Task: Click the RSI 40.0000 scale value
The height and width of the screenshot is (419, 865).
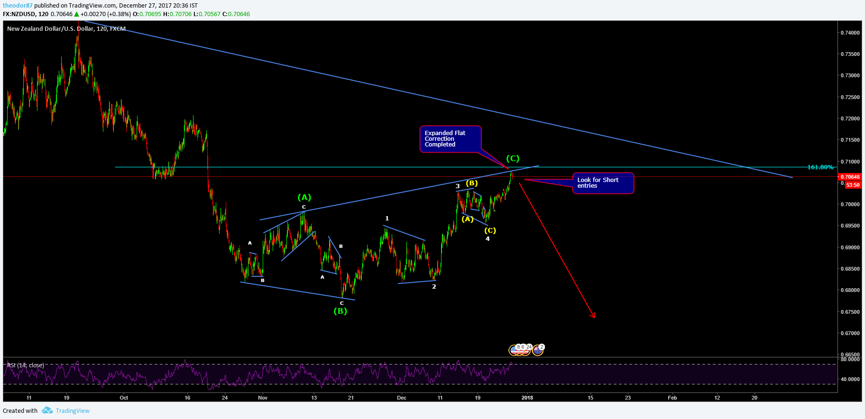Action: point(850,379)
